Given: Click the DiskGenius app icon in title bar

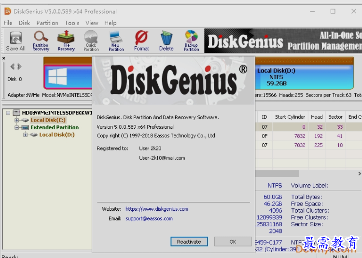Looking at the screenshot, I should coord(8,11).
